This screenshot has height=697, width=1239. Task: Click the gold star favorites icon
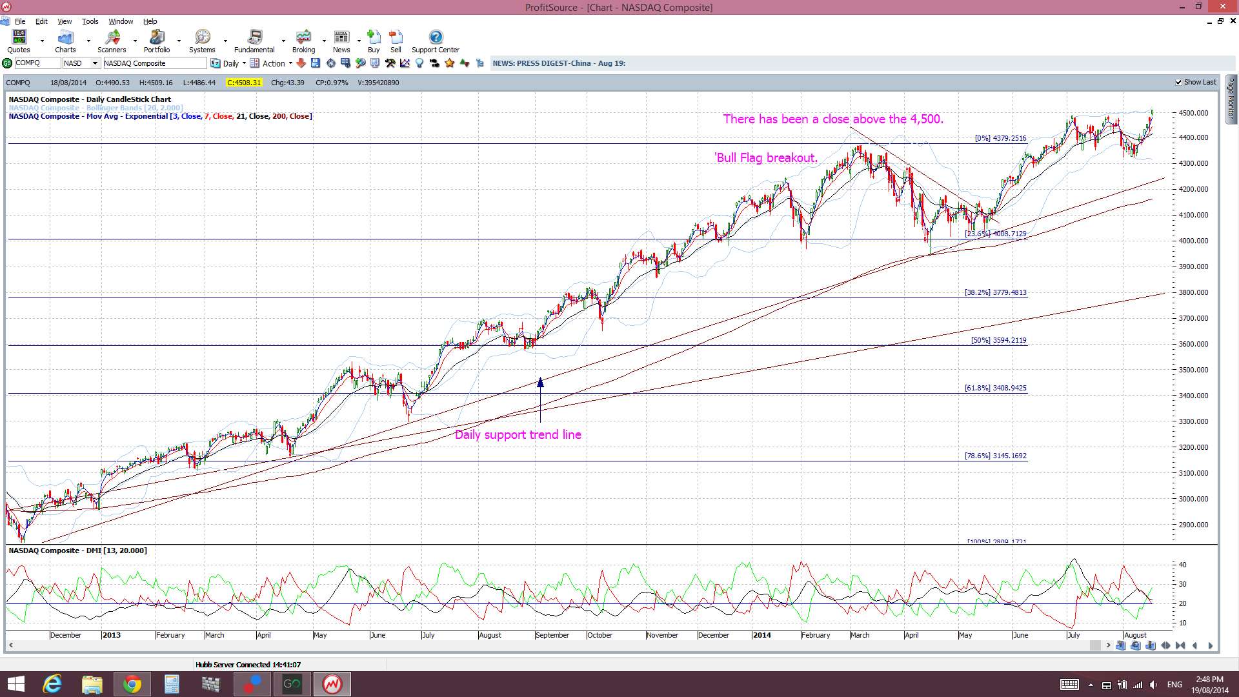click(449, 63)
